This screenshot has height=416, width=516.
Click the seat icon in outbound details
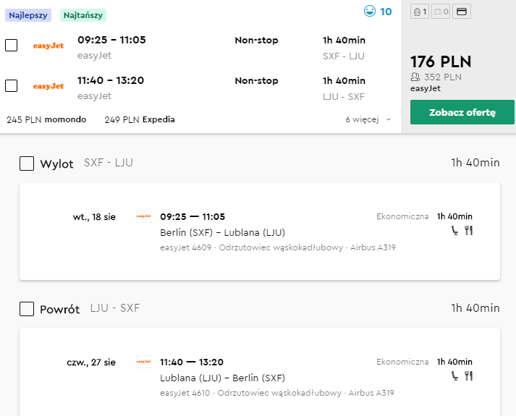tap(454, 231)
